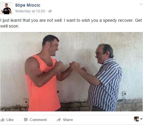This screenshot has height=125, width=144.
Task: Click the first line of the post text
Action: coord(71,20)
